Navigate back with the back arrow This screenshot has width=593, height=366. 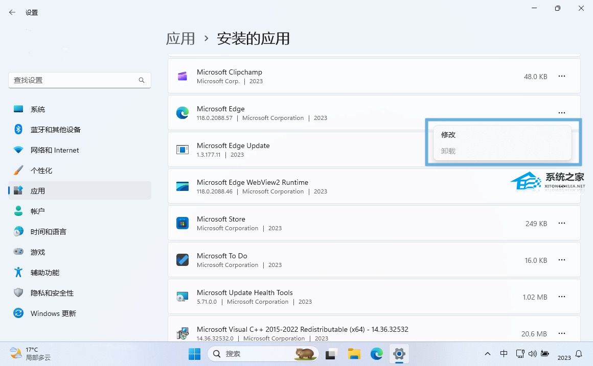click(x=12, y=12)
